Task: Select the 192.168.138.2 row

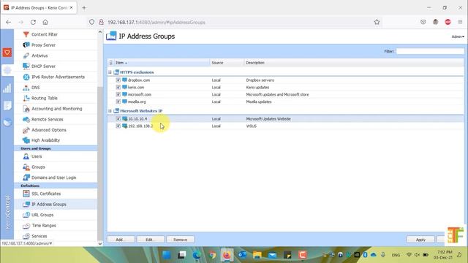Action: point(286,126)
